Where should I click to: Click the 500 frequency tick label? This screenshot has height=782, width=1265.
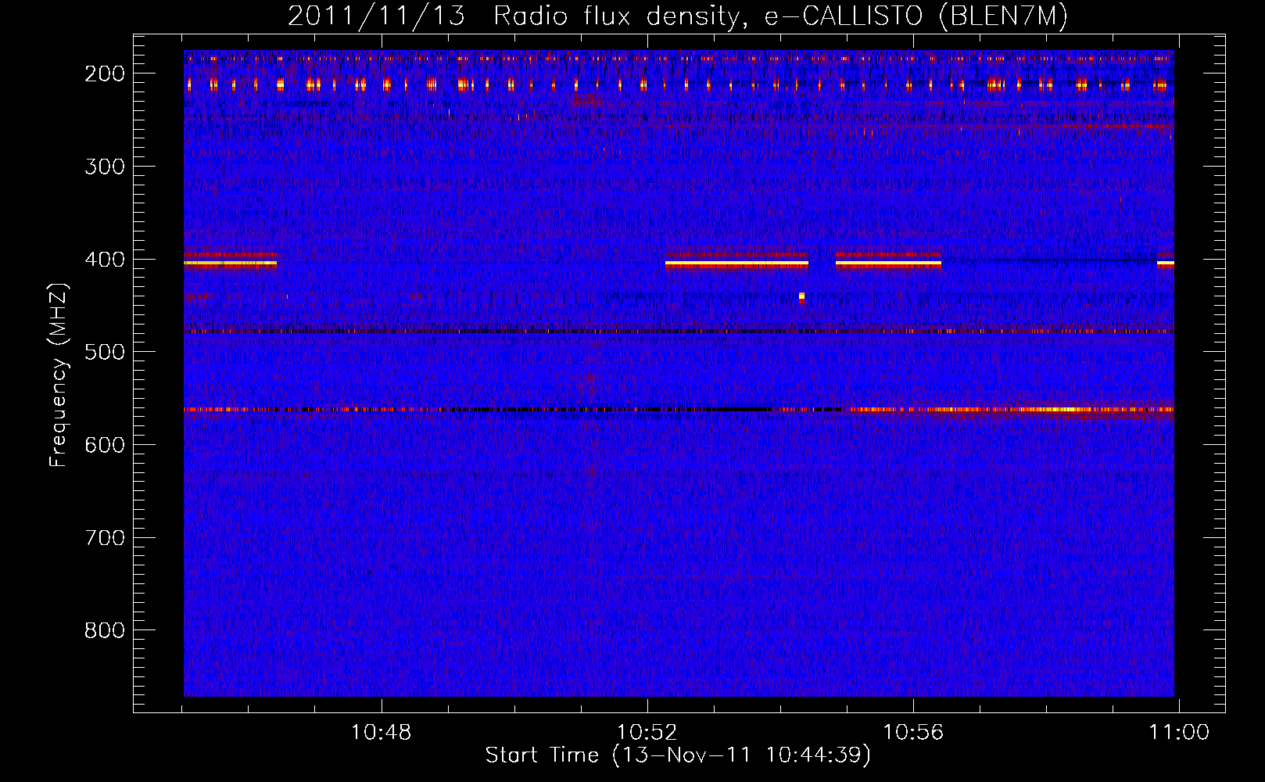105,352
